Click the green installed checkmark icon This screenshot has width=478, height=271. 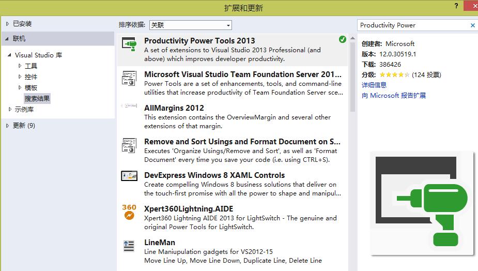[342, 39]
